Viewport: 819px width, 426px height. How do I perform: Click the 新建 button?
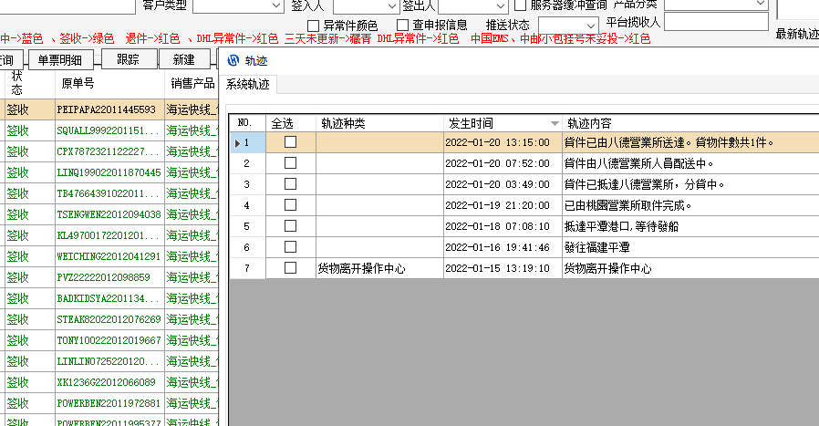pyautogui.click(x=184, y=59)
